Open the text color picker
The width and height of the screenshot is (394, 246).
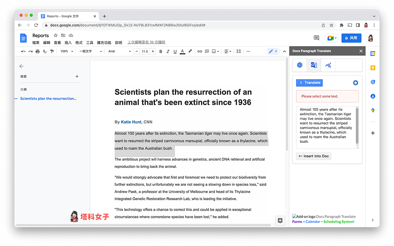tap(183, 52)
